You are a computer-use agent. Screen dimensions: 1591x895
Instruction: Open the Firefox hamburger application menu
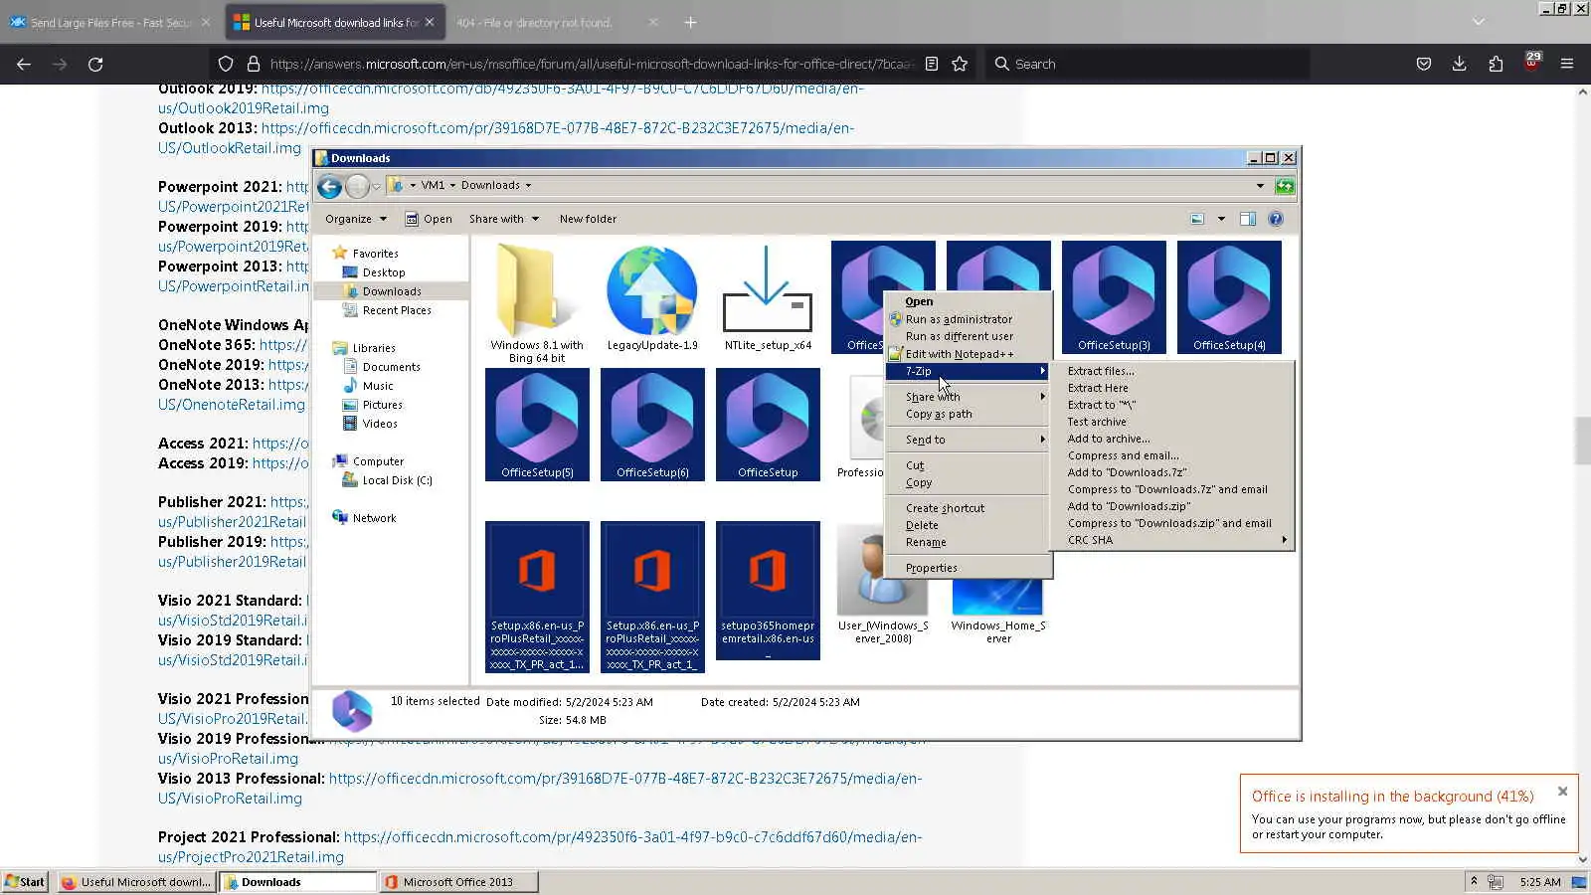tap(1567, 64)
